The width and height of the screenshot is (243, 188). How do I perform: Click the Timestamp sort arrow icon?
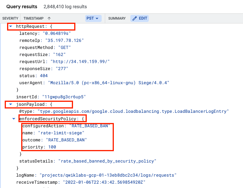[49, 18]
